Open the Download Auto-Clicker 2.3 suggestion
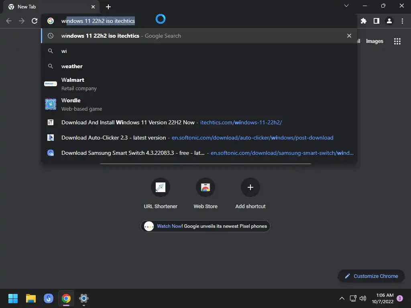 point(199,138)
